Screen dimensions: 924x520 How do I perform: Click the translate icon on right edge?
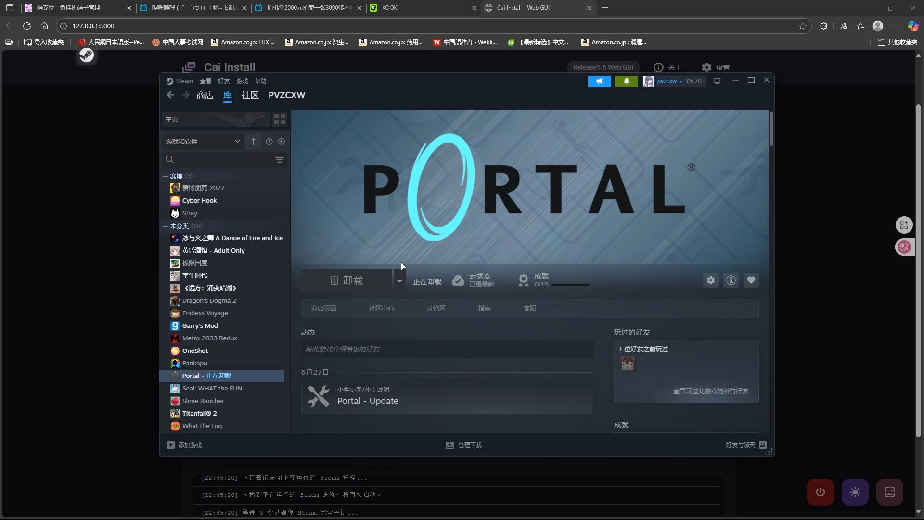click(904, 247)
